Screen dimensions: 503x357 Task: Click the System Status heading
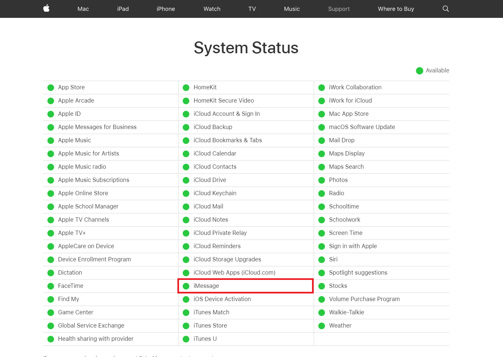246,48
